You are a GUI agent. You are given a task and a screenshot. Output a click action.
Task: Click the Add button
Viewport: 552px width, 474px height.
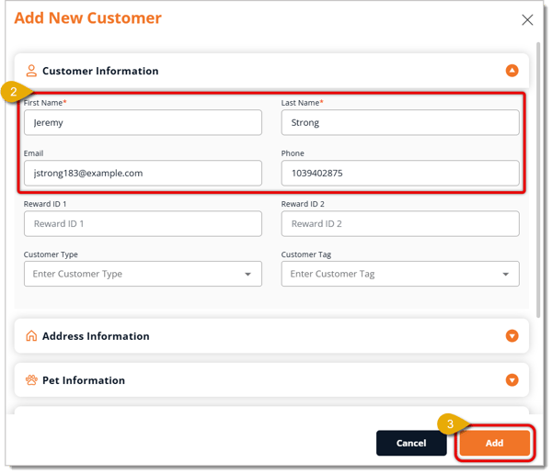coord(495,443)
